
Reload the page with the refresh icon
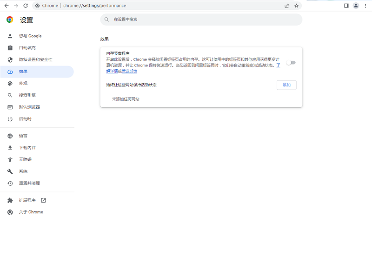[x=26, y=6]
